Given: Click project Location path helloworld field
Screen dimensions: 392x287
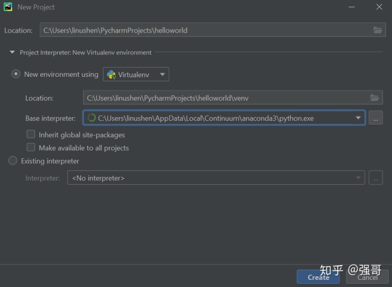Looking at the screenshot, I should (212, 30).
